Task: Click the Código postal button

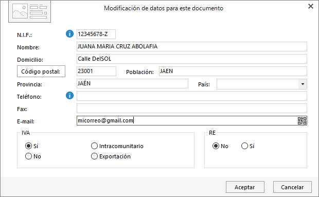Action: coord(41,71)
